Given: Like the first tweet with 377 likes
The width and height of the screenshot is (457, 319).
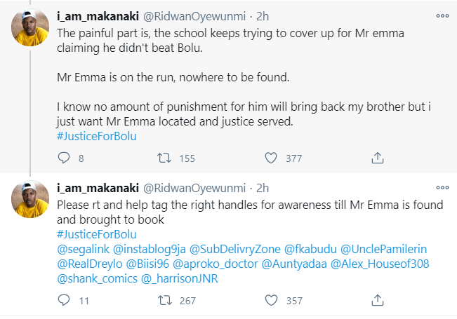Looking at the screenshot, I should pos(272,158).
